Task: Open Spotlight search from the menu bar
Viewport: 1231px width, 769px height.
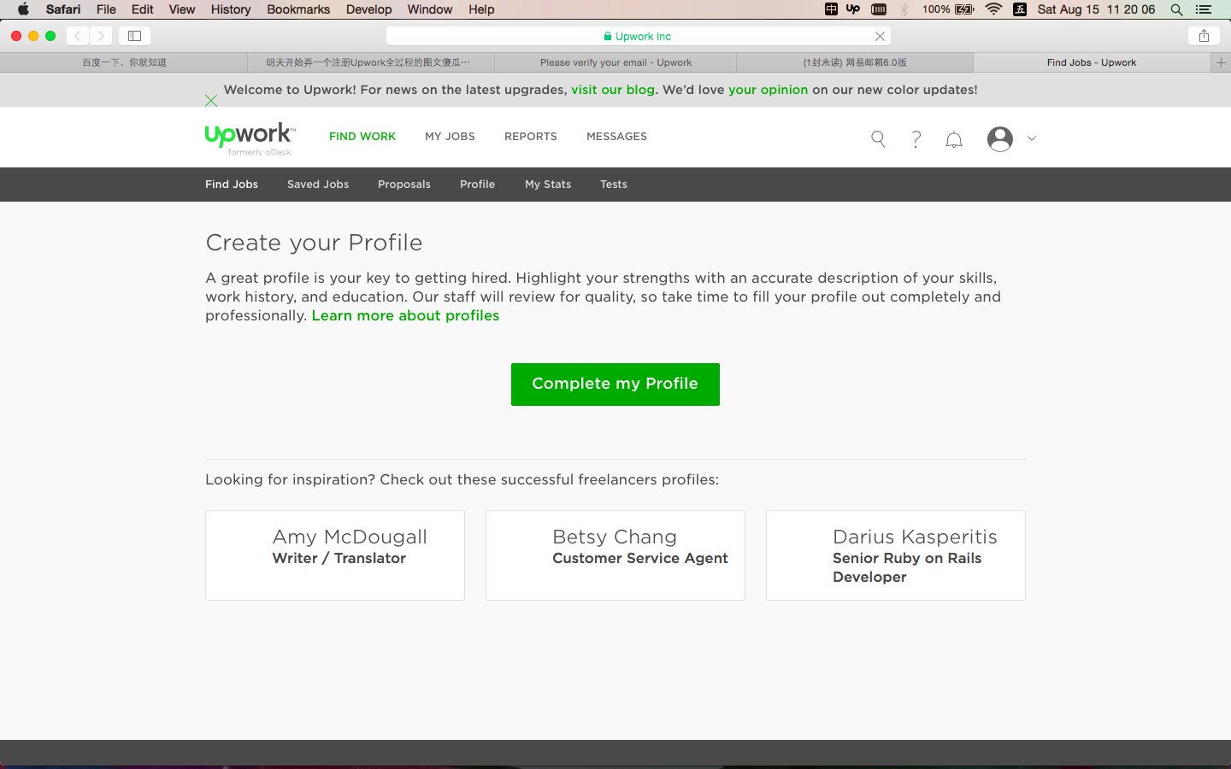Action: click(x=1176, y=9)
